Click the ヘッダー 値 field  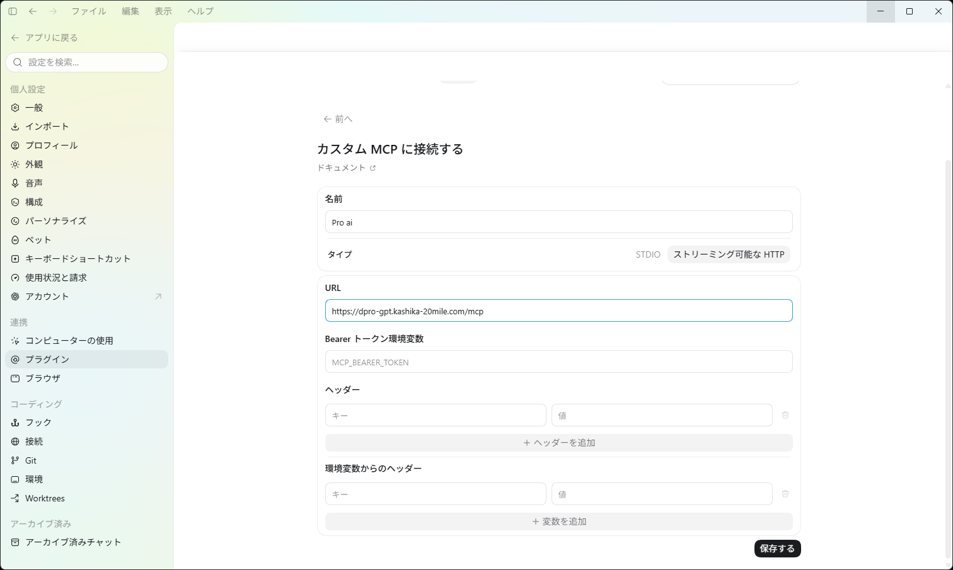point(662,415)
